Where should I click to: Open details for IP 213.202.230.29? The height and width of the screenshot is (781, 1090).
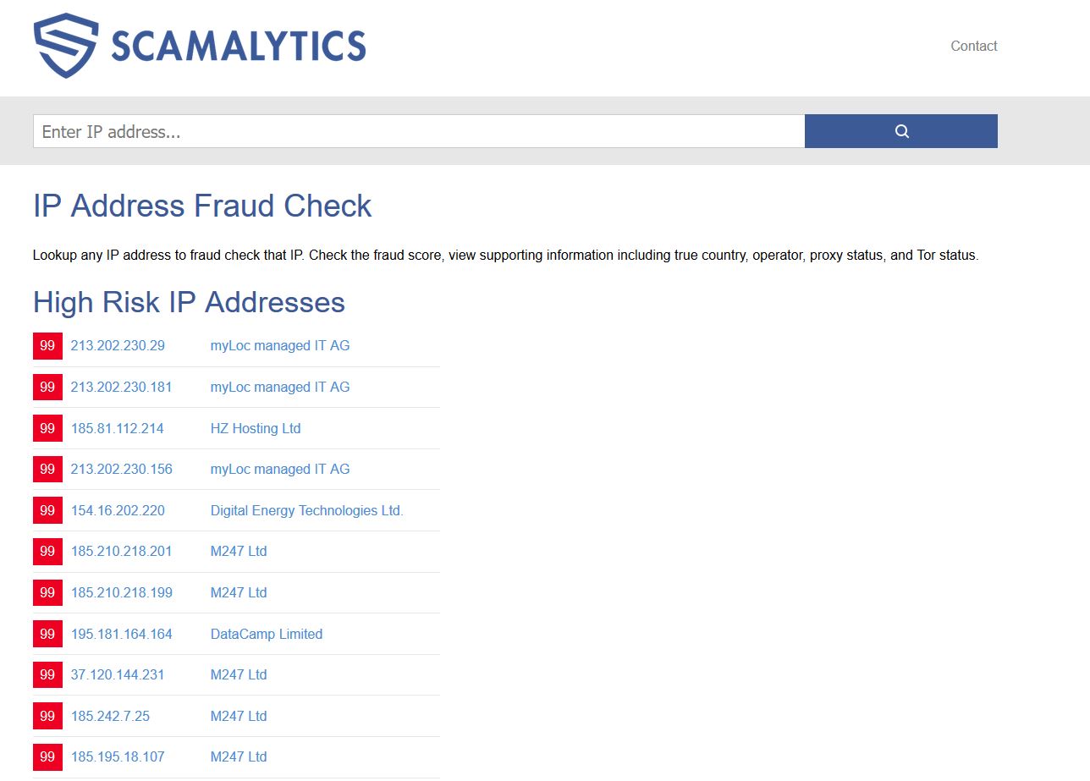click(x=118, y=345)
